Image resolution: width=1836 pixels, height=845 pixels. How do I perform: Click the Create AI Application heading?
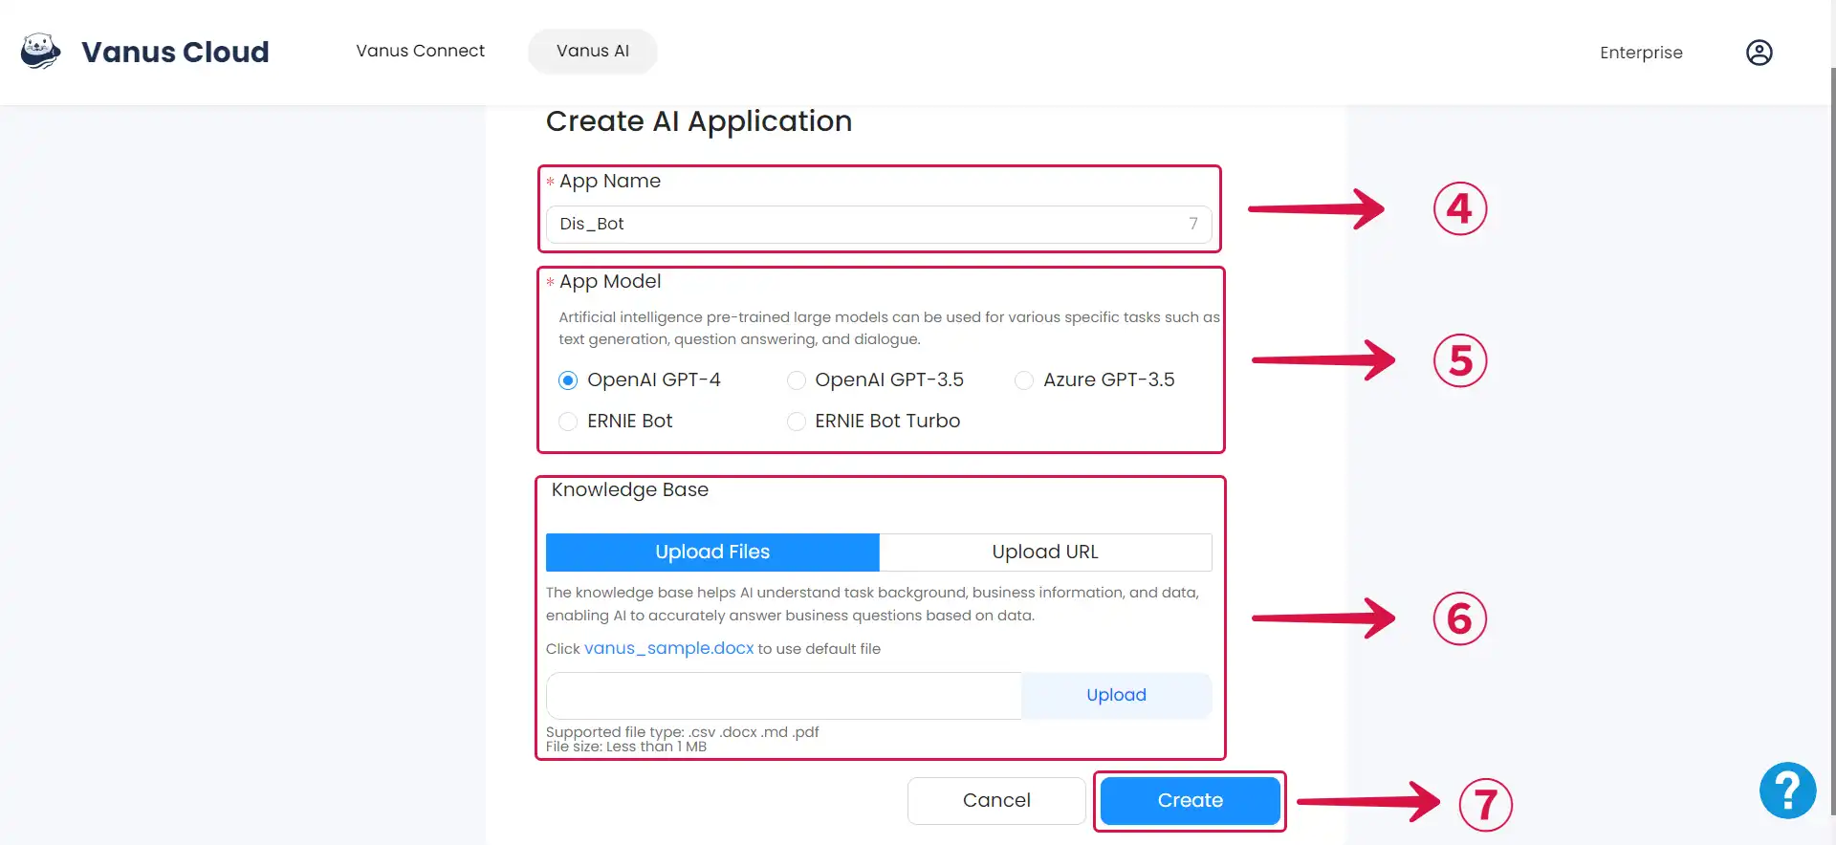click(699, 121)
